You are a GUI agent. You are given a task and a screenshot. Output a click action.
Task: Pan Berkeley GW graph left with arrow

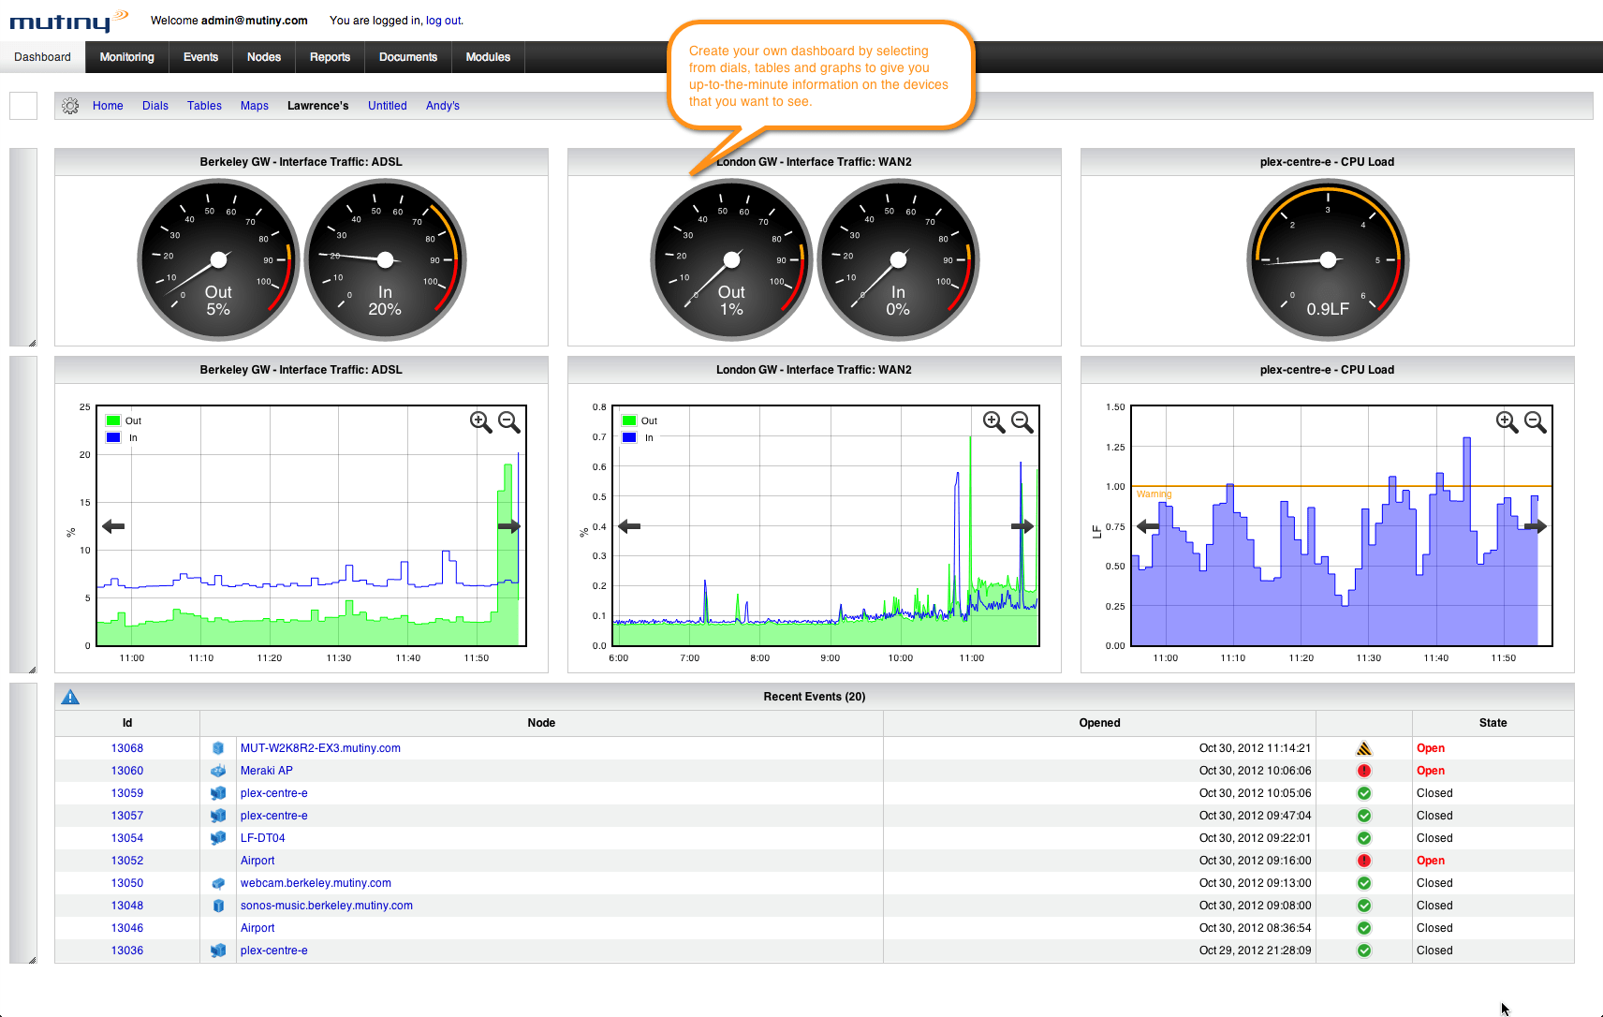[x=113, y=526]
